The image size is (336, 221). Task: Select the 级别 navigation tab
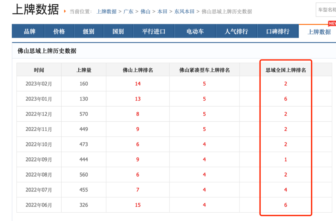89,31
